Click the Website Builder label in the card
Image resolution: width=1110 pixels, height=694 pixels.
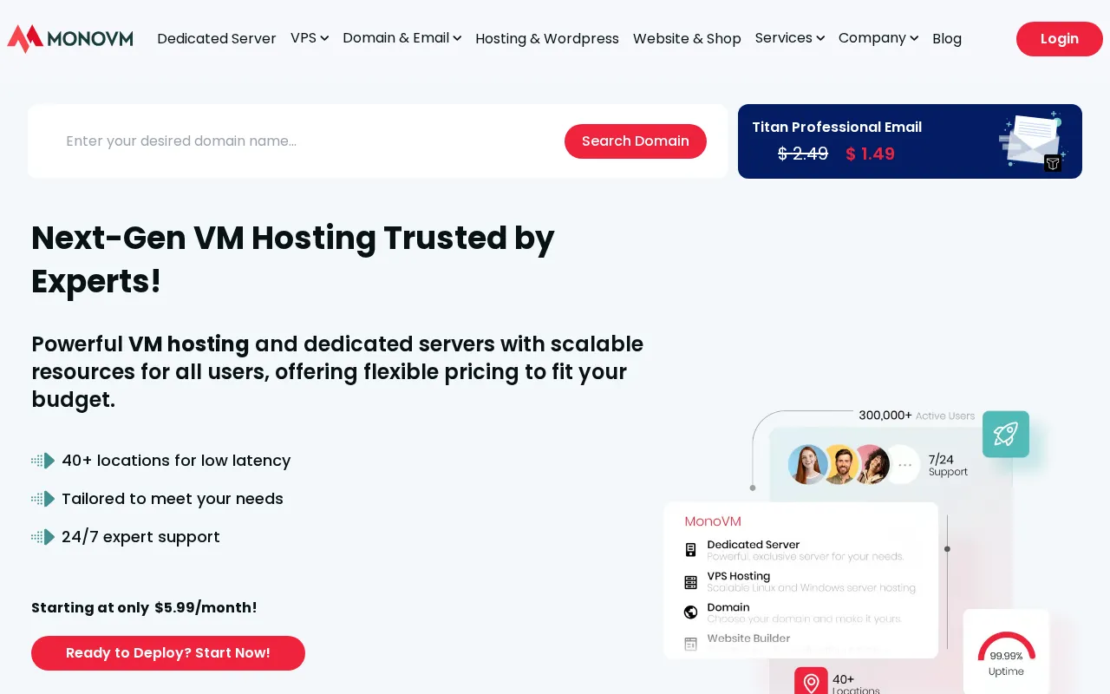pyautogui.click(x=749, y=638)
